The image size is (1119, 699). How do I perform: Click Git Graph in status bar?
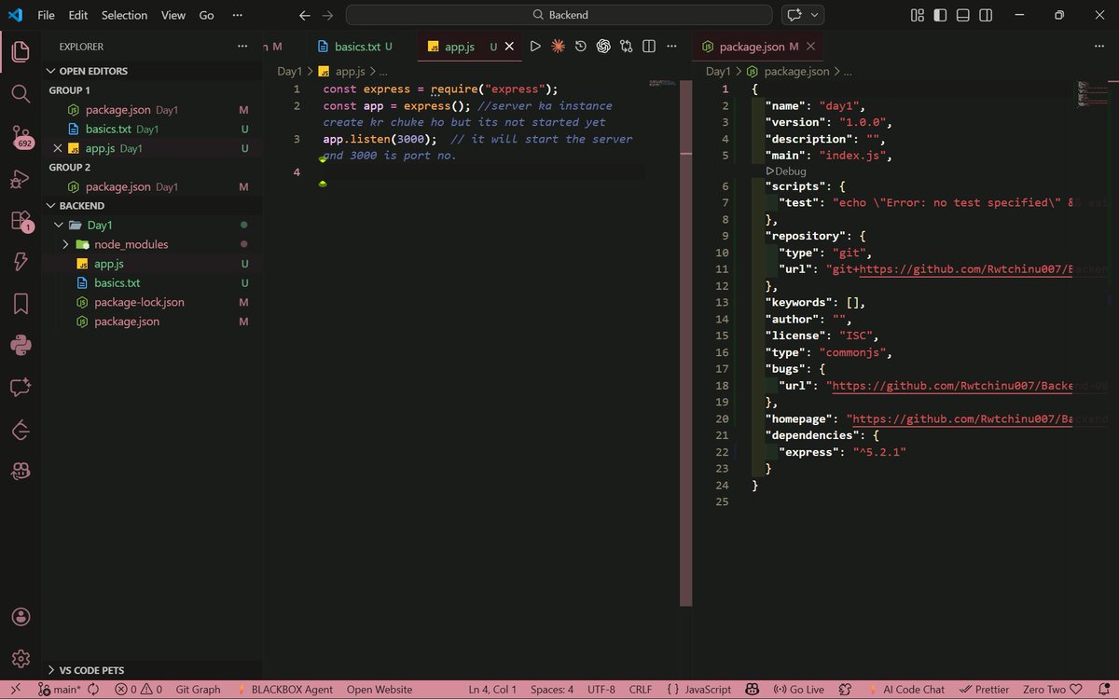(199, 690)
